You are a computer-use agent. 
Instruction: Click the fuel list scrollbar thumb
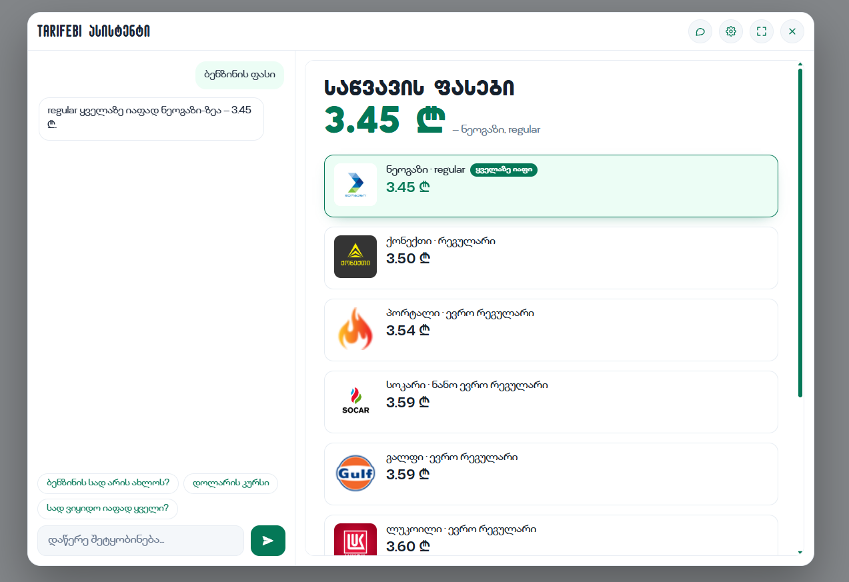click(800, 233)
